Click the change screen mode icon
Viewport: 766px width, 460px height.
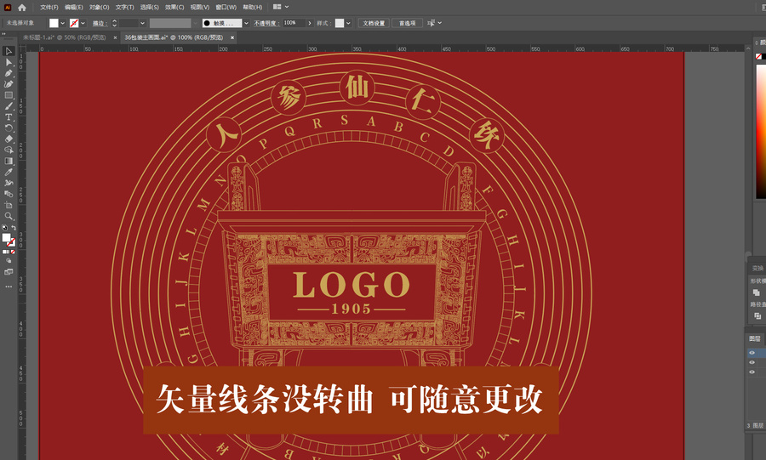pos(9,272)
